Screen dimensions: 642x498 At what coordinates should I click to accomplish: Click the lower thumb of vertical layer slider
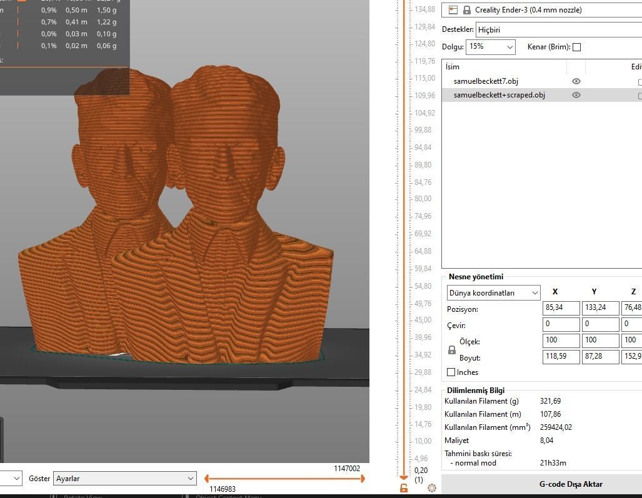tap(404, 477)
